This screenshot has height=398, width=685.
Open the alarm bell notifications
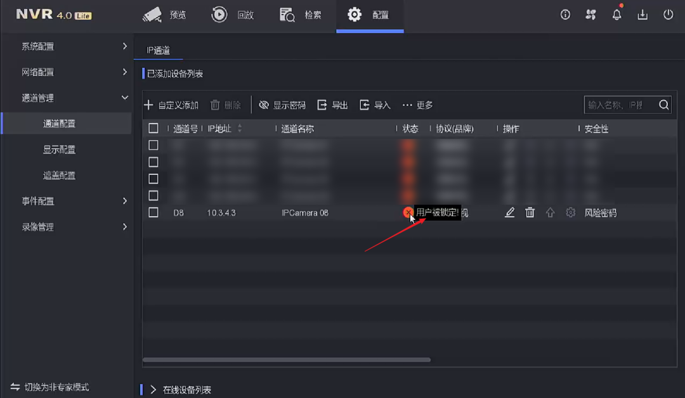pos(616,15)
